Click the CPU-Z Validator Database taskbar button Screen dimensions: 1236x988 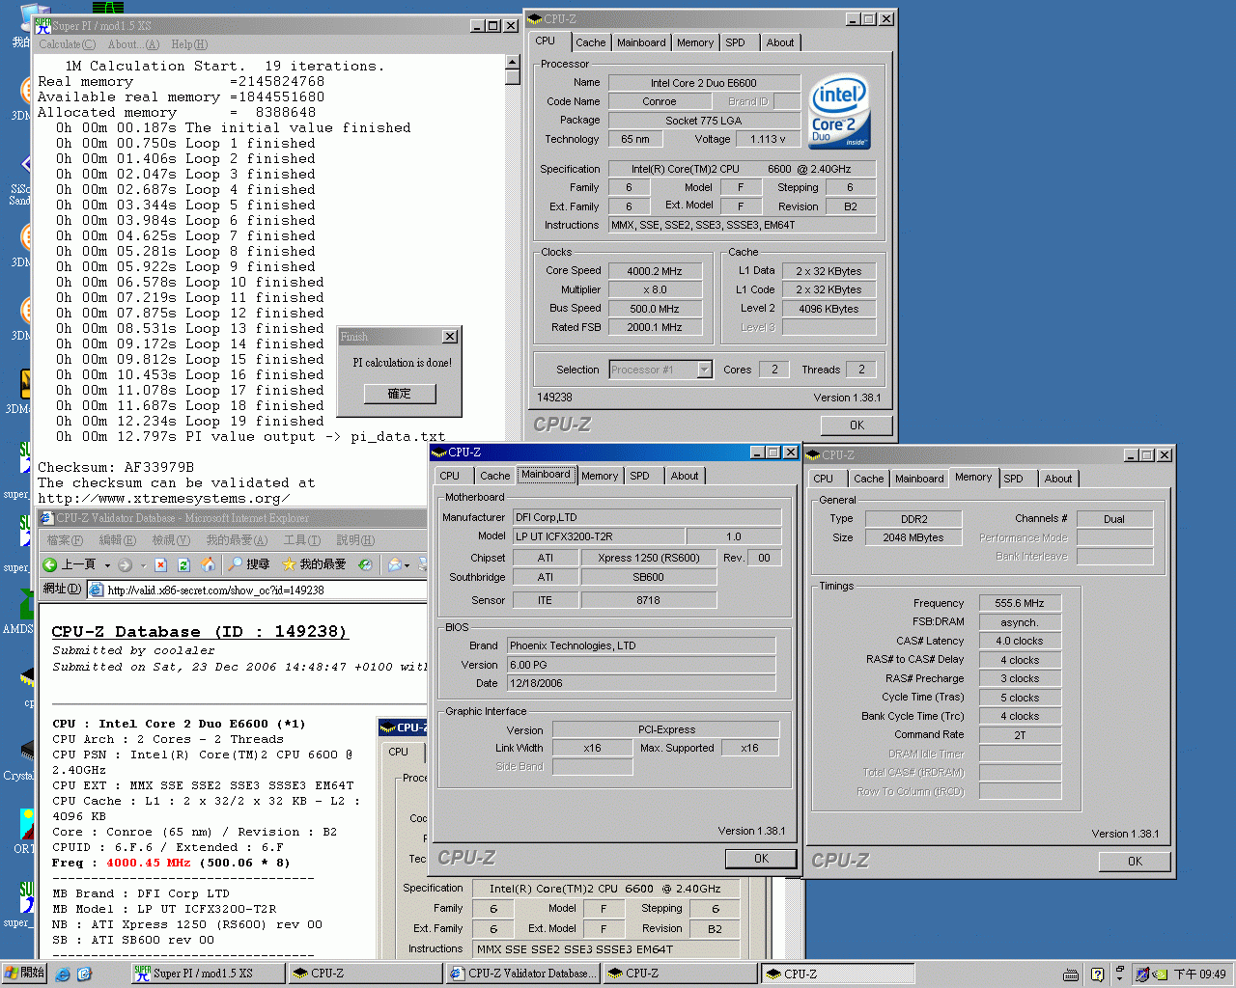[x=522, y=974]
